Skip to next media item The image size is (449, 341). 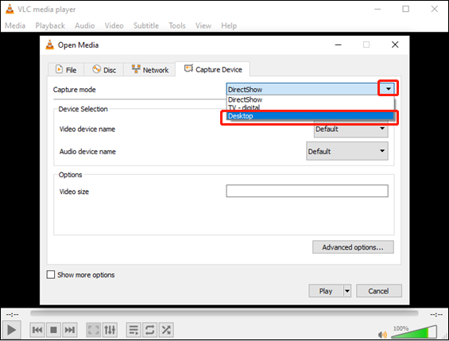[x=70, y=330]
